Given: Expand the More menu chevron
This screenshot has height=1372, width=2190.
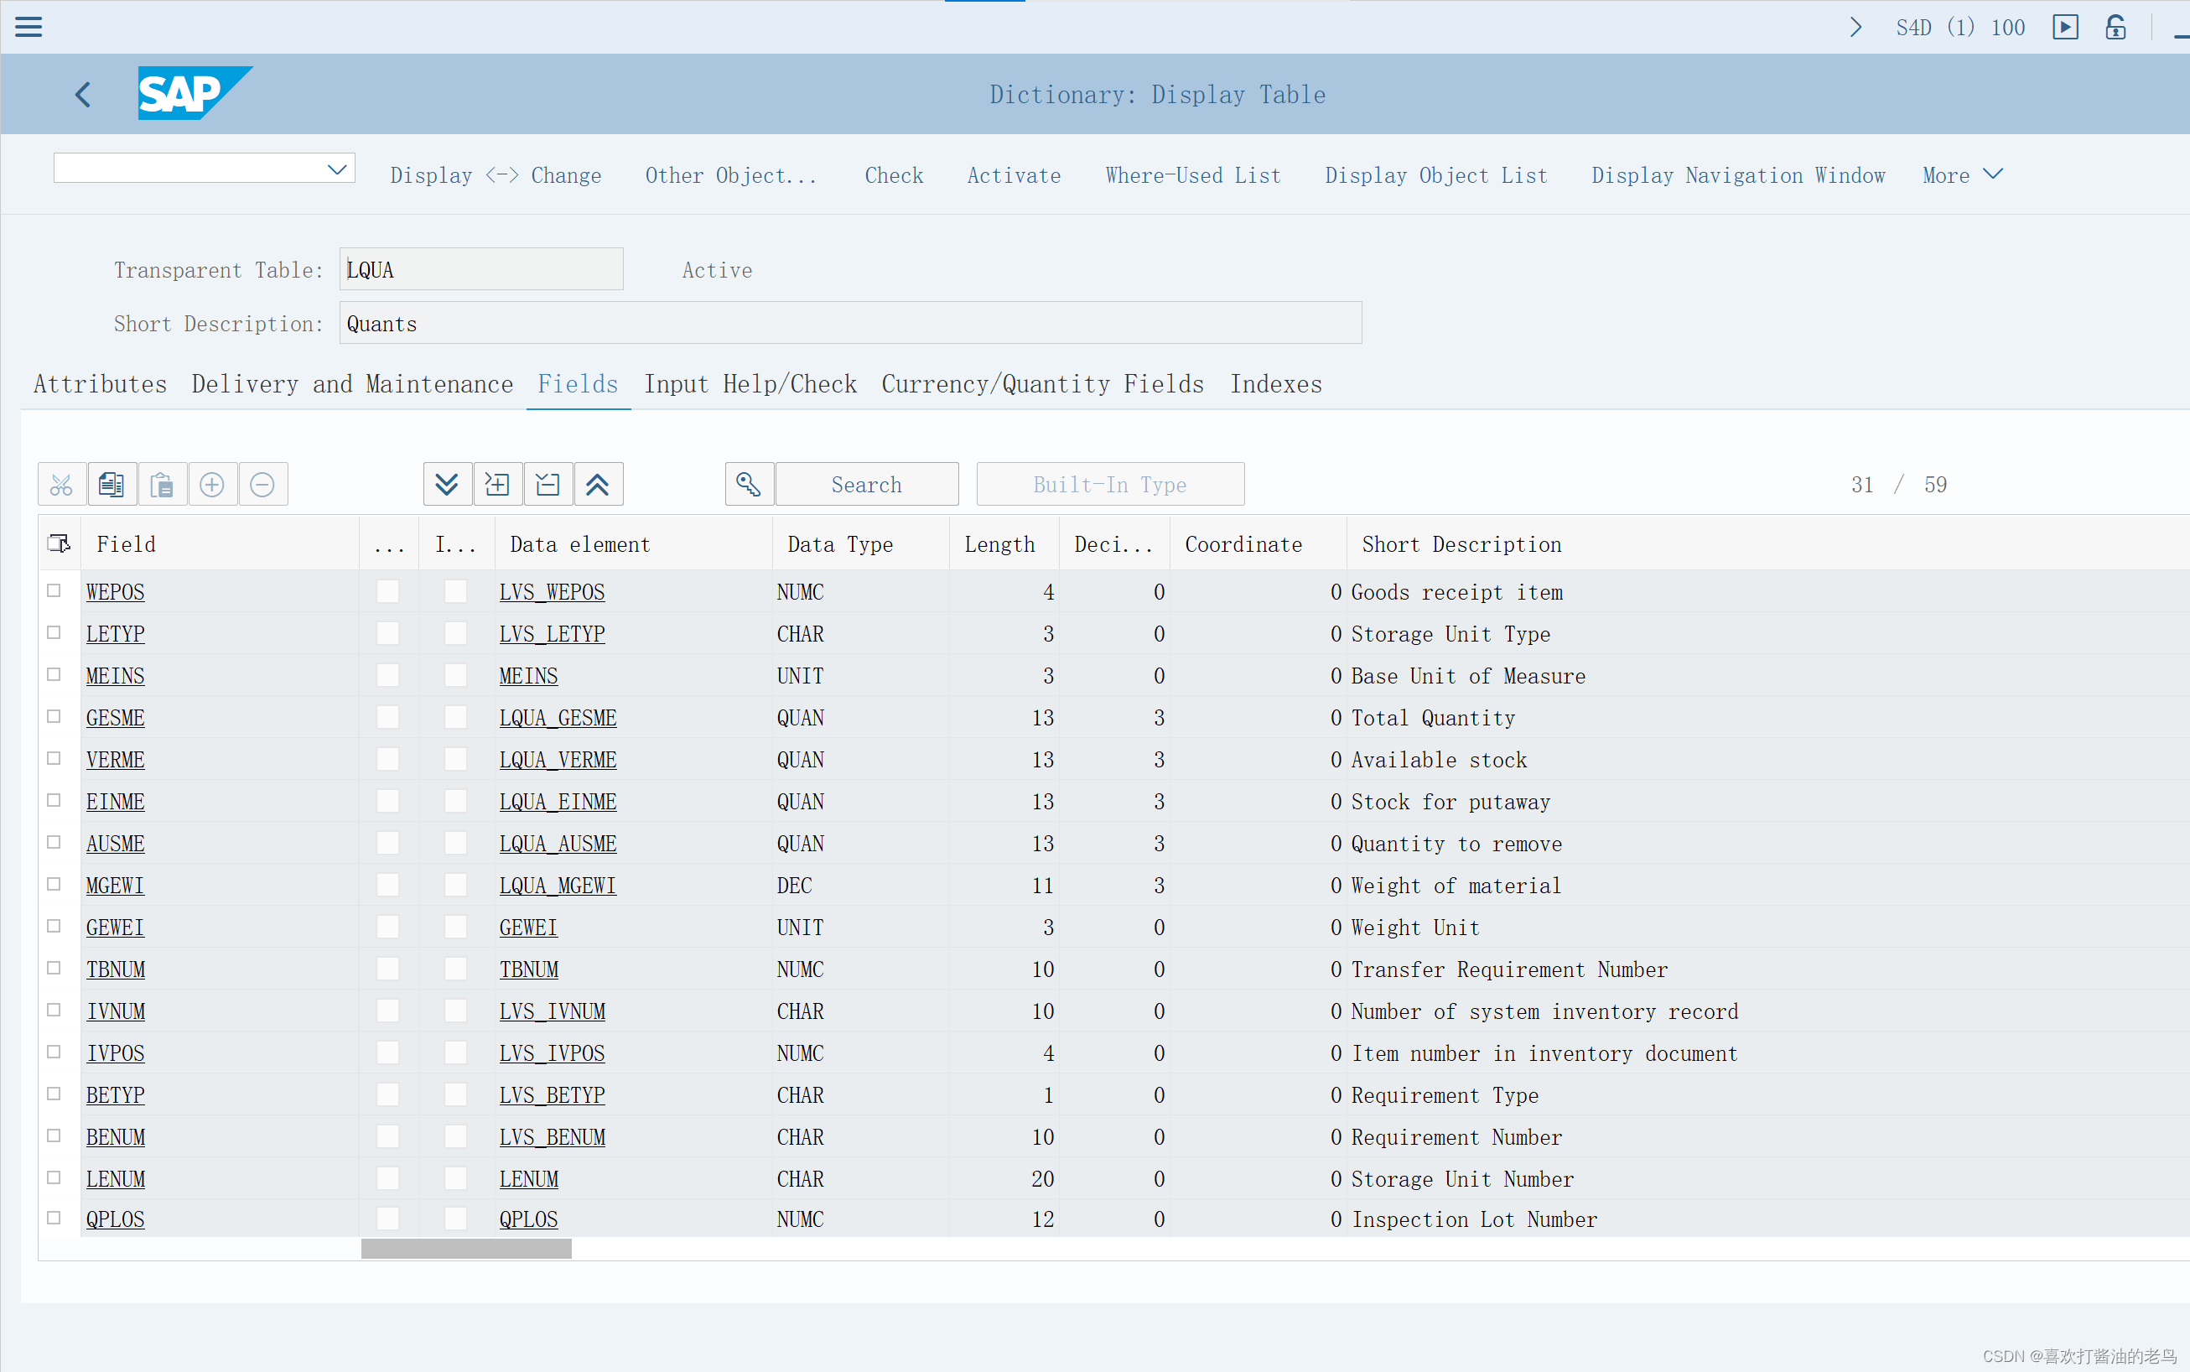Looking at the screenshot, I should [1993, 174].
